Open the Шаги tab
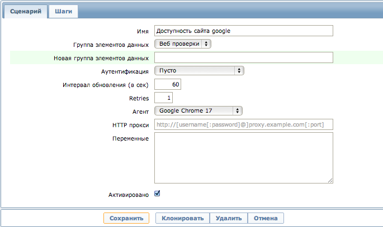This screenshot has height=227, width=383. (64, 12)
